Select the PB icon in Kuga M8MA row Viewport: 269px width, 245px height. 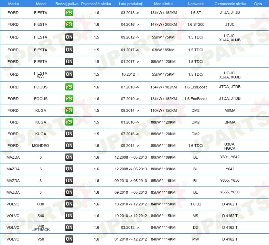click(x=69, y=110)
